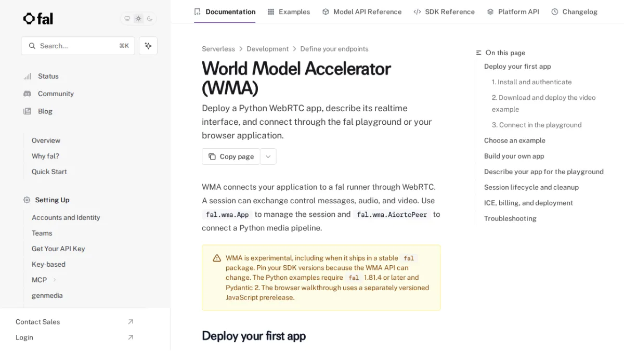Viewport: 624px width, 351px height.
Task: Click the fal logo
Action: pyautogui.click(x=38, y=19)
